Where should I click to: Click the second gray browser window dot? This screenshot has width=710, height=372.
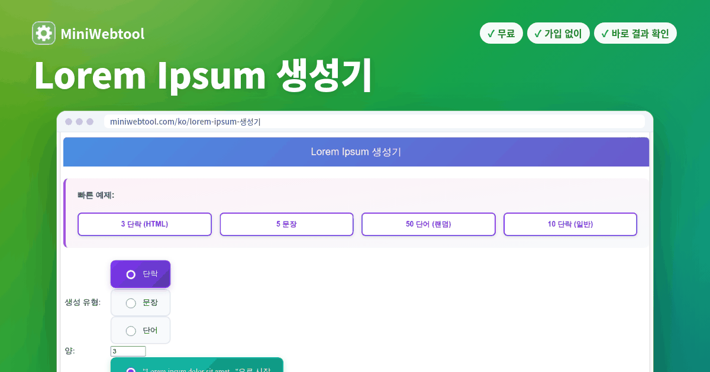[79, 122]
